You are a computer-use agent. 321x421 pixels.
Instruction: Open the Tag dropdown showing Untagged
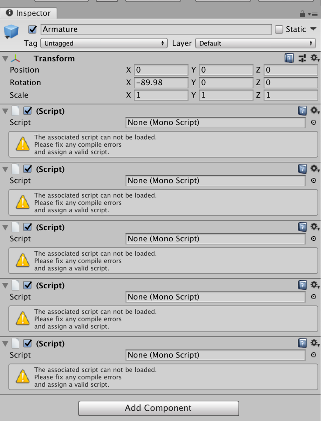104,44
